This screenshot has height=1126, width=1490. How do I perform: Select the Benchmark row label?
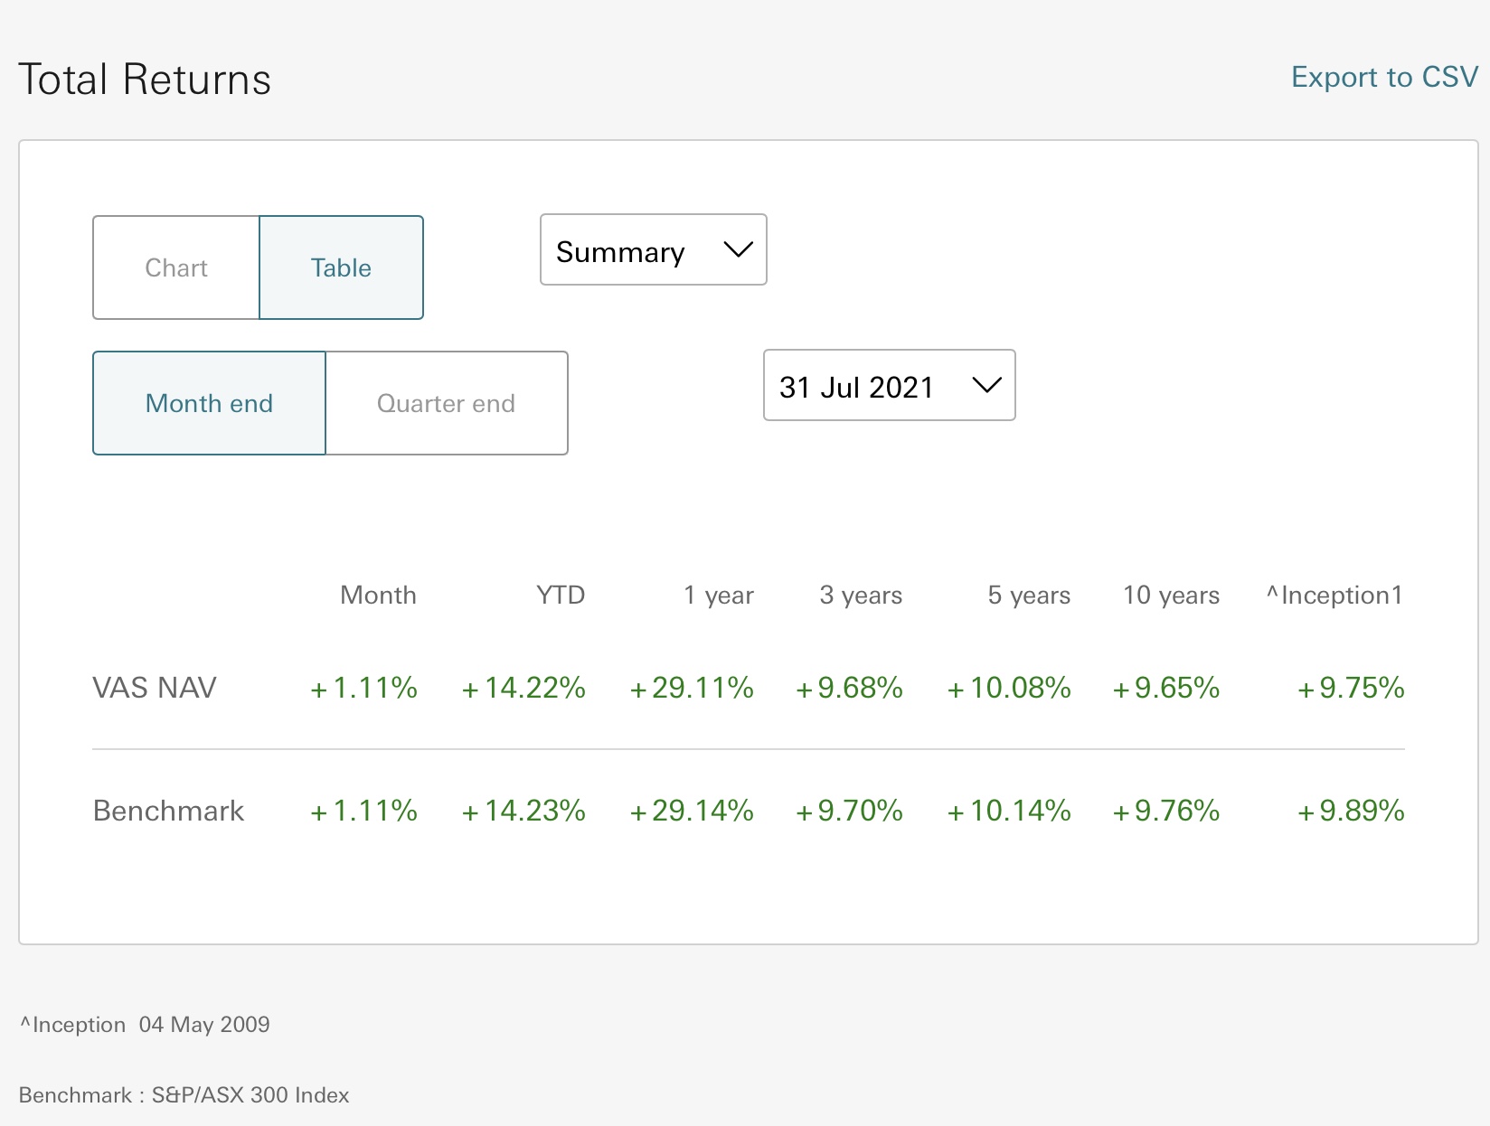[x=168, y=811]
